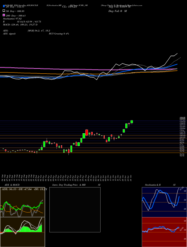
Task: Click the 'BUY Growing @ 4%' signal text
Action: [59, 34]
